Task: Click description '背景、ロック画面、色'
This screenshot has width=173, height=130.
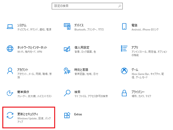Action: (x=85, y=52)
